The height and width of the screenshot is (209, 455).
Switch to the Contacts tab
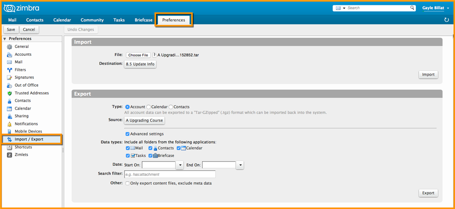[35, 20]
